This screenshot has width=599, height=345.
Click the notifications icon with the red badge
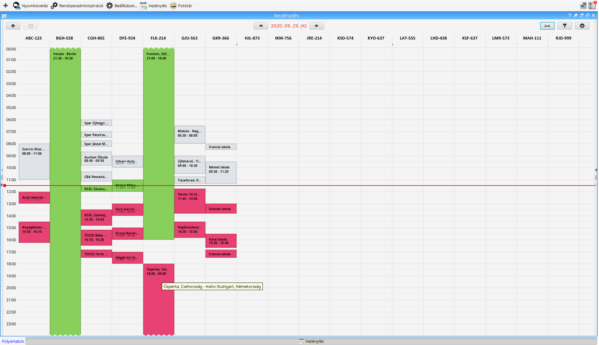coord(593,5)
